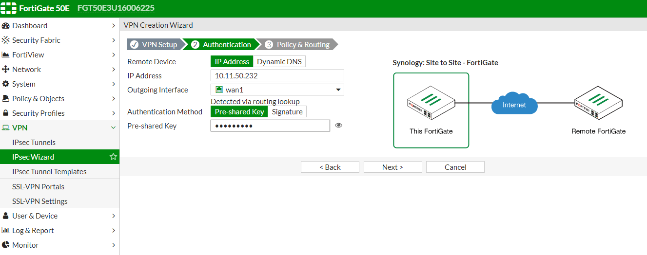Screen dimensions: 647x255
Task: Click the VPN monitor icon
Action: pyautogui.click(x=6, y=128)
